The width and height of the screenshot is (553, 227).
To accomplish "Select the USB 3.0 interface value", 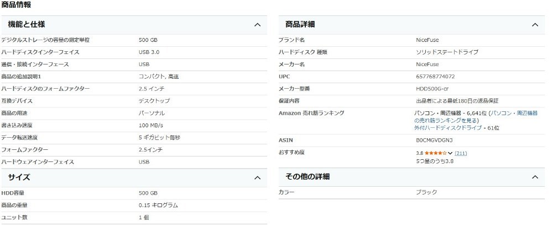I will [149, 52].
